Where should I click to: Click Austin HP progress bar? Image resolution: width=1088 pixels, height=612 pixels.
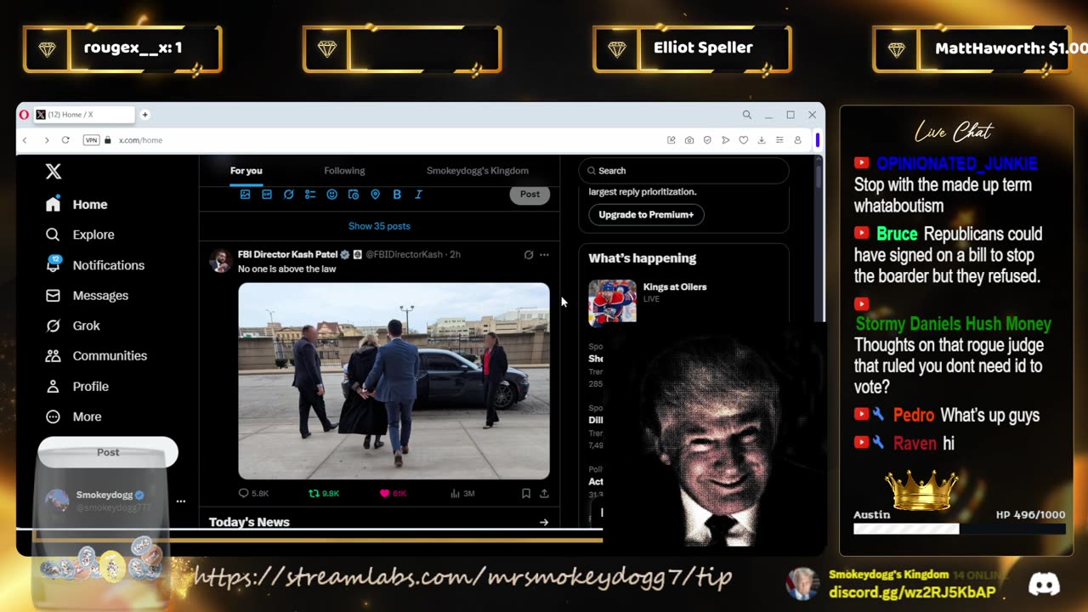tap(959, 529)
